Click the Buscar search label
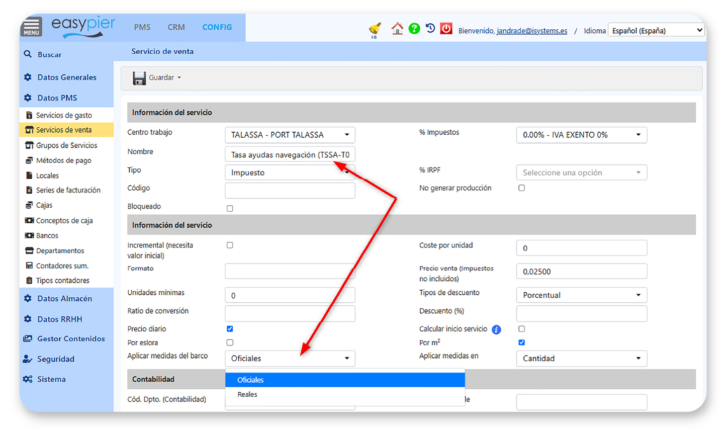The image size is (726, 430). 50,55
